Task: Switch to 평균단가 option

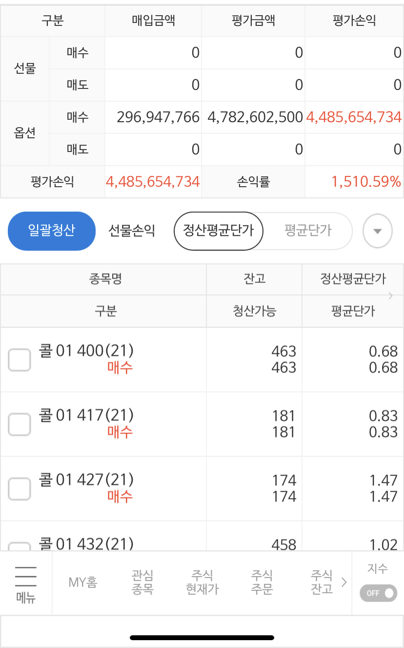Action: [x=308, y=231]
